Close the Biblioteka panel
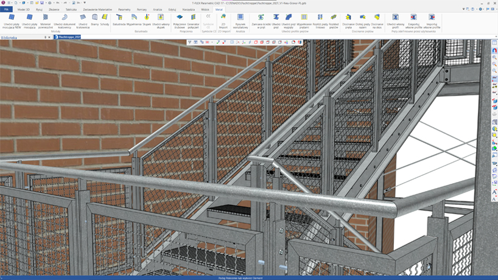The image size is (498, 280). tap(49, 38)
